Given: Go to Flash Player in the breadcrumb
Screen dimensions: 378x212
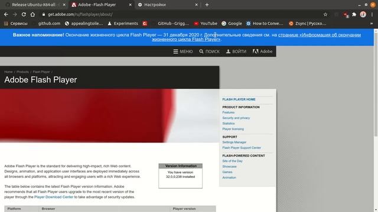Looking at the screenshot, I should (41, 72).
